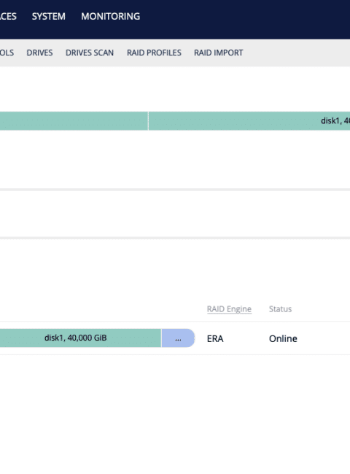Click the thin white divider between the teal segments

[x=148, y=121]
